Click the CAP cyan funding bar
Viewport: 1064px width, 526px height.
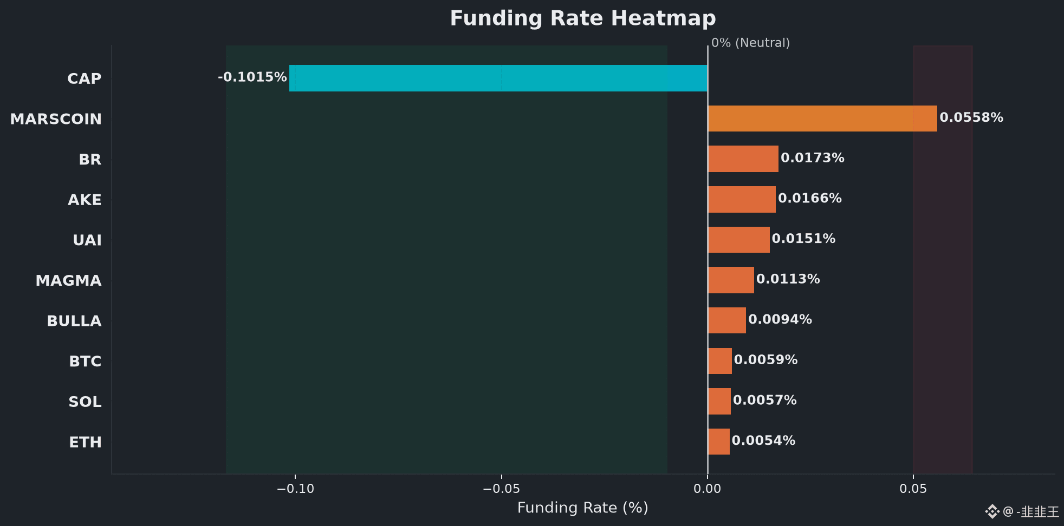point(498,78)
